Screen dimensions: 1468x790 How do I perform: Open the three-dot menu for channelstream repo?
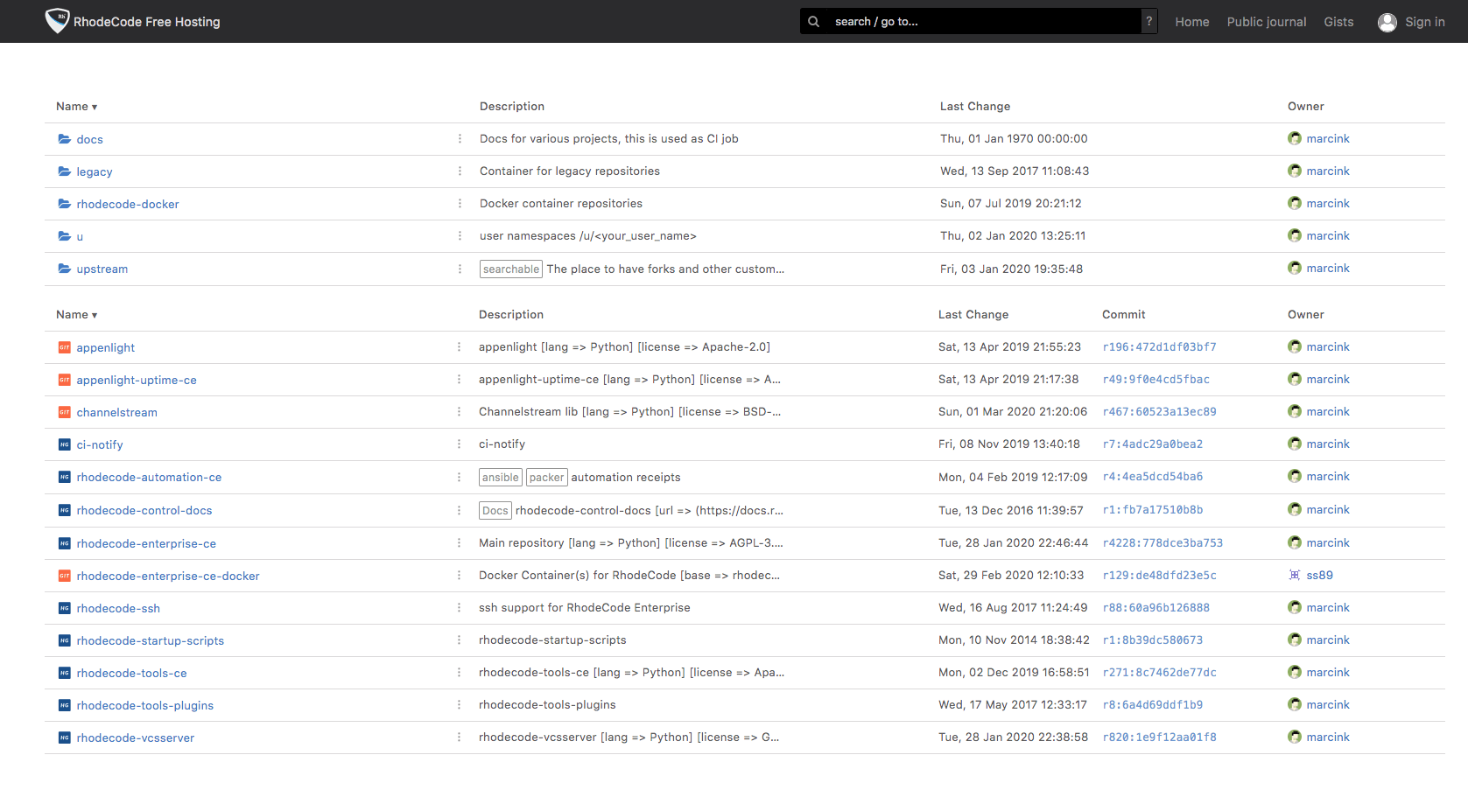click(459, 412)
